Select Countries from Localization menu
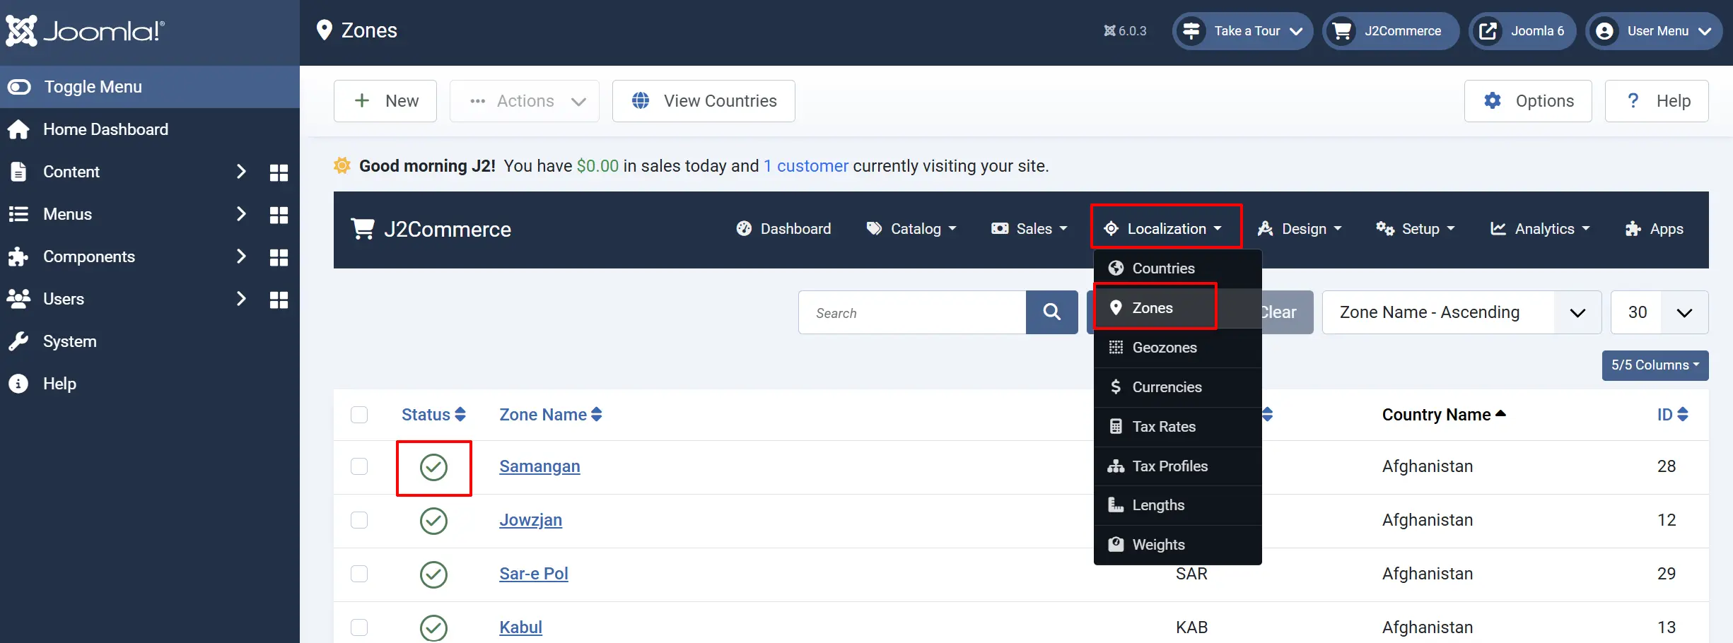The height and width of the screenshot is (643, 1733). [x=1177, y=269]
